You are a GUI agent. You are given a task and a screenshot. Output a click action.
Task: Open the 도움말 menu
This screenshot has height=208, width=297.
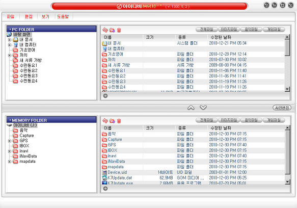(63, 16)
